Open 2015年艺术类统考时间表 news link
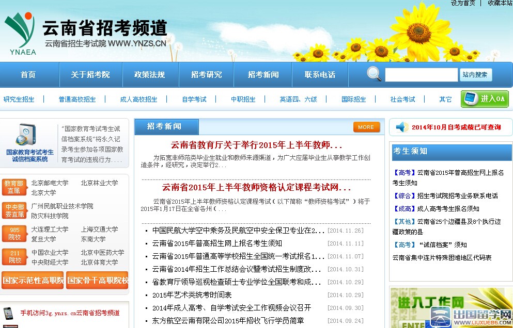513x328 pixels. [x=192, y=295]
